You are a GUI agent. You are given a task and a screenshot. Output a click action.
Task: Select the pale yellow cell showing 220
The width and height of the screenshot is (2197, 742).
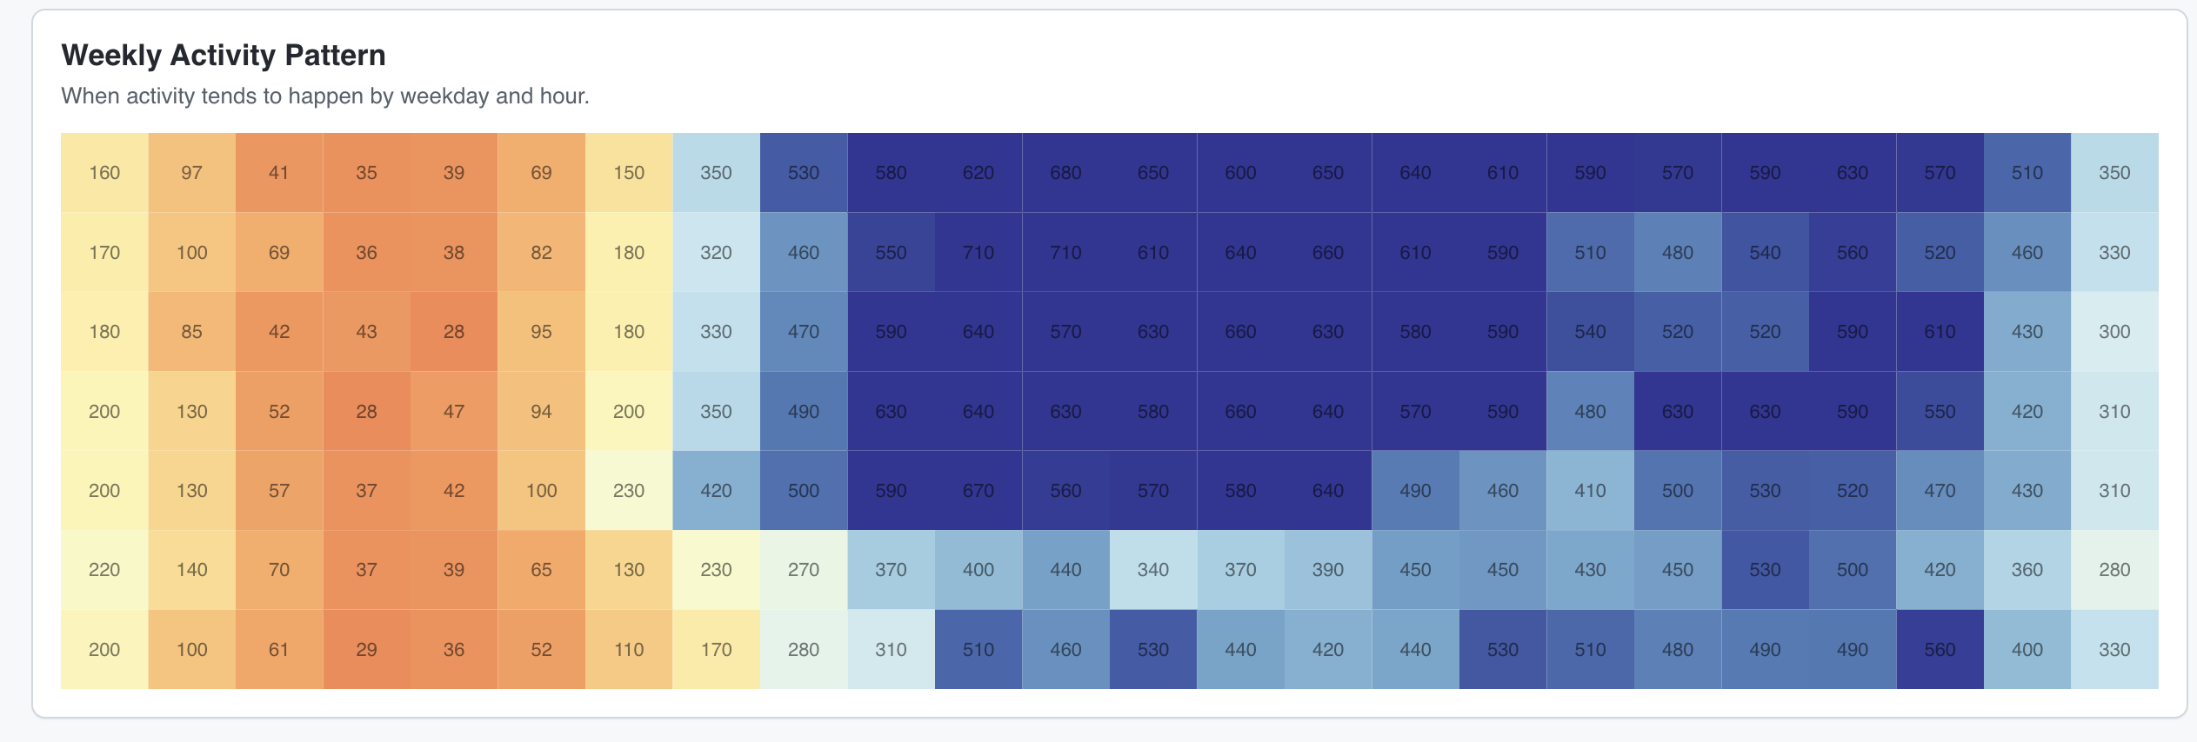pyautogui.click(x=104, y=569)
